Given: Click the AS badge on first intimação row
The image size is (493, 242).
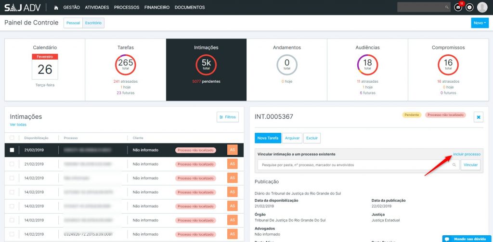Looking at the screenshot, I should (232, 150).
